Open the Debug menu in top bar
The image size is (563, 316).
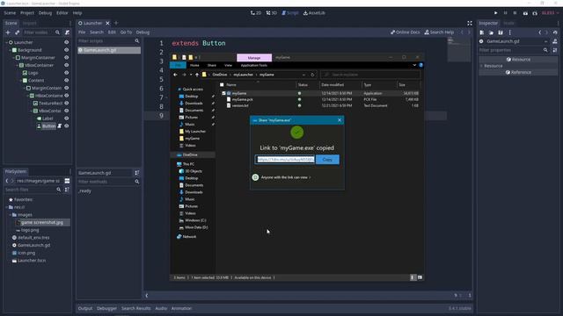(45, 13)
